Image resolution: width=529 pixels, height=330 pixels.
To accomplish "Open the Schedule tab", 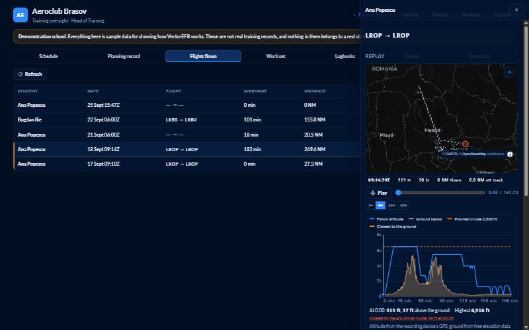I will (48, 56).
